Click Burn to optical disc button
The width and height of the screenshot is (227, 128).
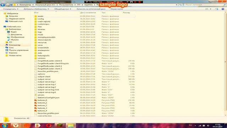pyautogui.click(x=91, y=9)
